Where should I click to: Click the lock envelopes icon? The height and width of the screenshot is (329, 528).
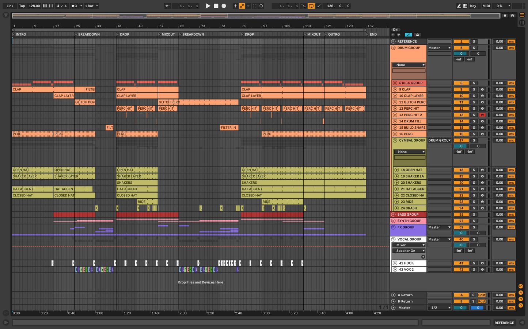point(417,35)
